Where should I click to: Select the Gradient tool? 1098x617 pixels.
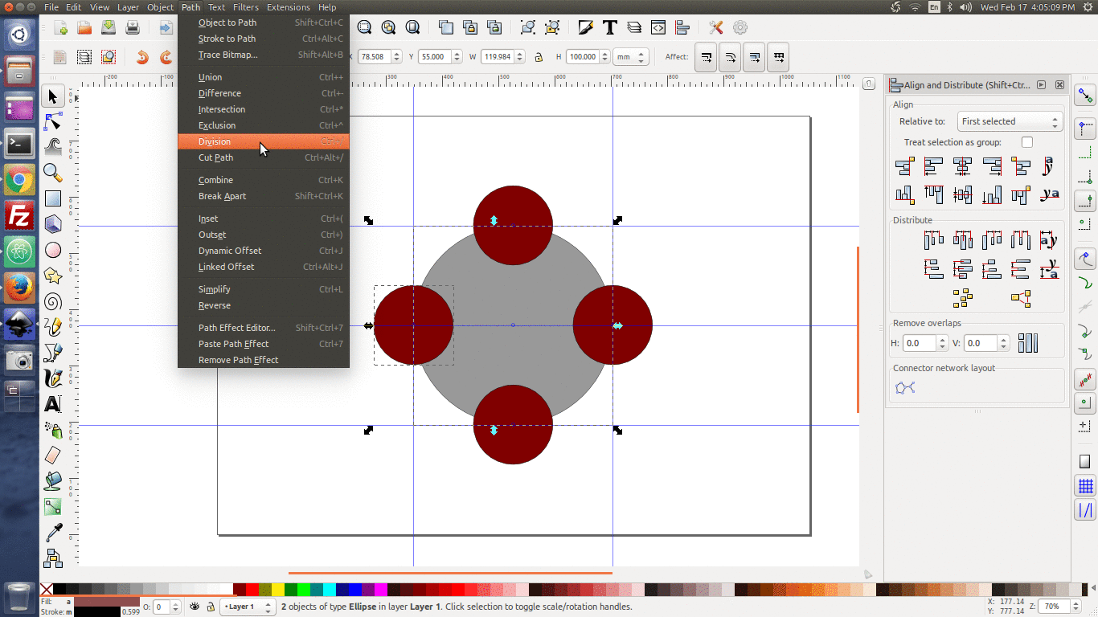tap(53, 507)
